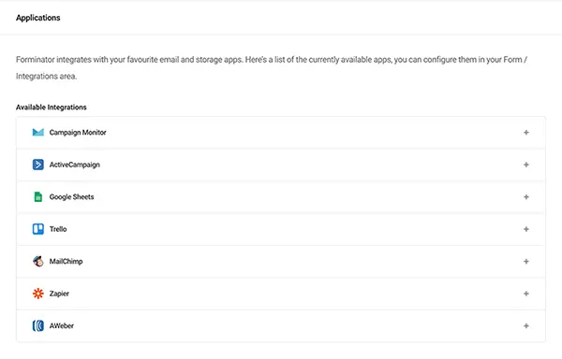Click the Zapier orange asterisk icon
562x359 pixels.
[x=38, y=294]
